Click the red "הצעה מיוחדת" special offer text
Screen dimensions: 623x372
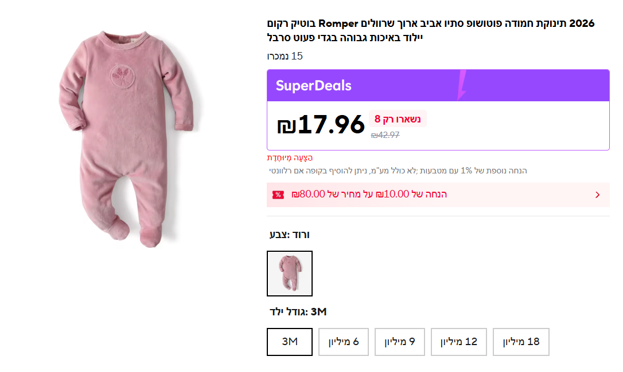(x=290, y=157)
